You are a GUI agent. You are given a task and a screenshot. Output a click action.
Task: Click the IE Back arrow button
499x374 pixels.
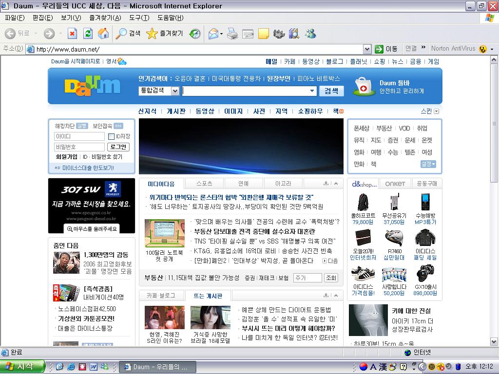pos(11,34)
